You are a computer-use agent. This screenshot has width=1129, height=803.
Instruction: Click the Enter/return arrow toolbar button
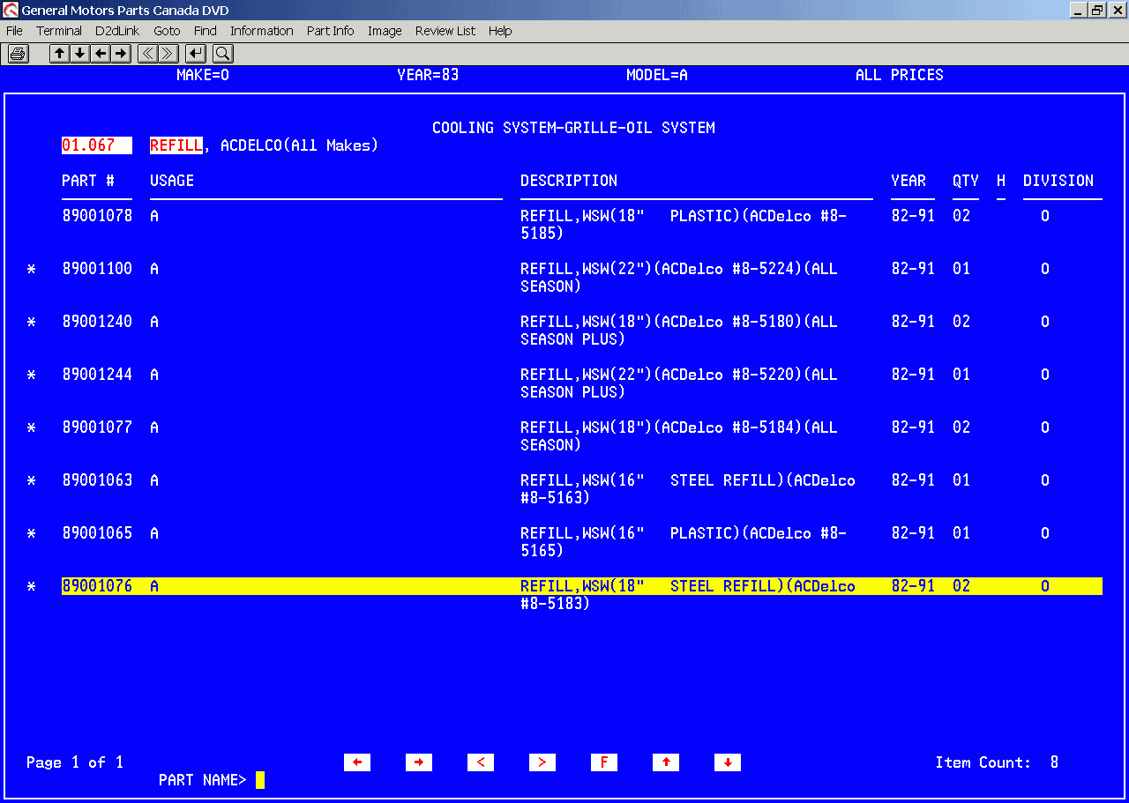pyautogui.click(x=196, y=54)
